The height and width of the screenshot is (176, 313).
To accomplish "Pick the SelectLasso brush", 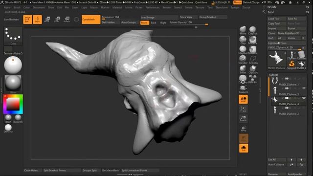I will point(253,60).
